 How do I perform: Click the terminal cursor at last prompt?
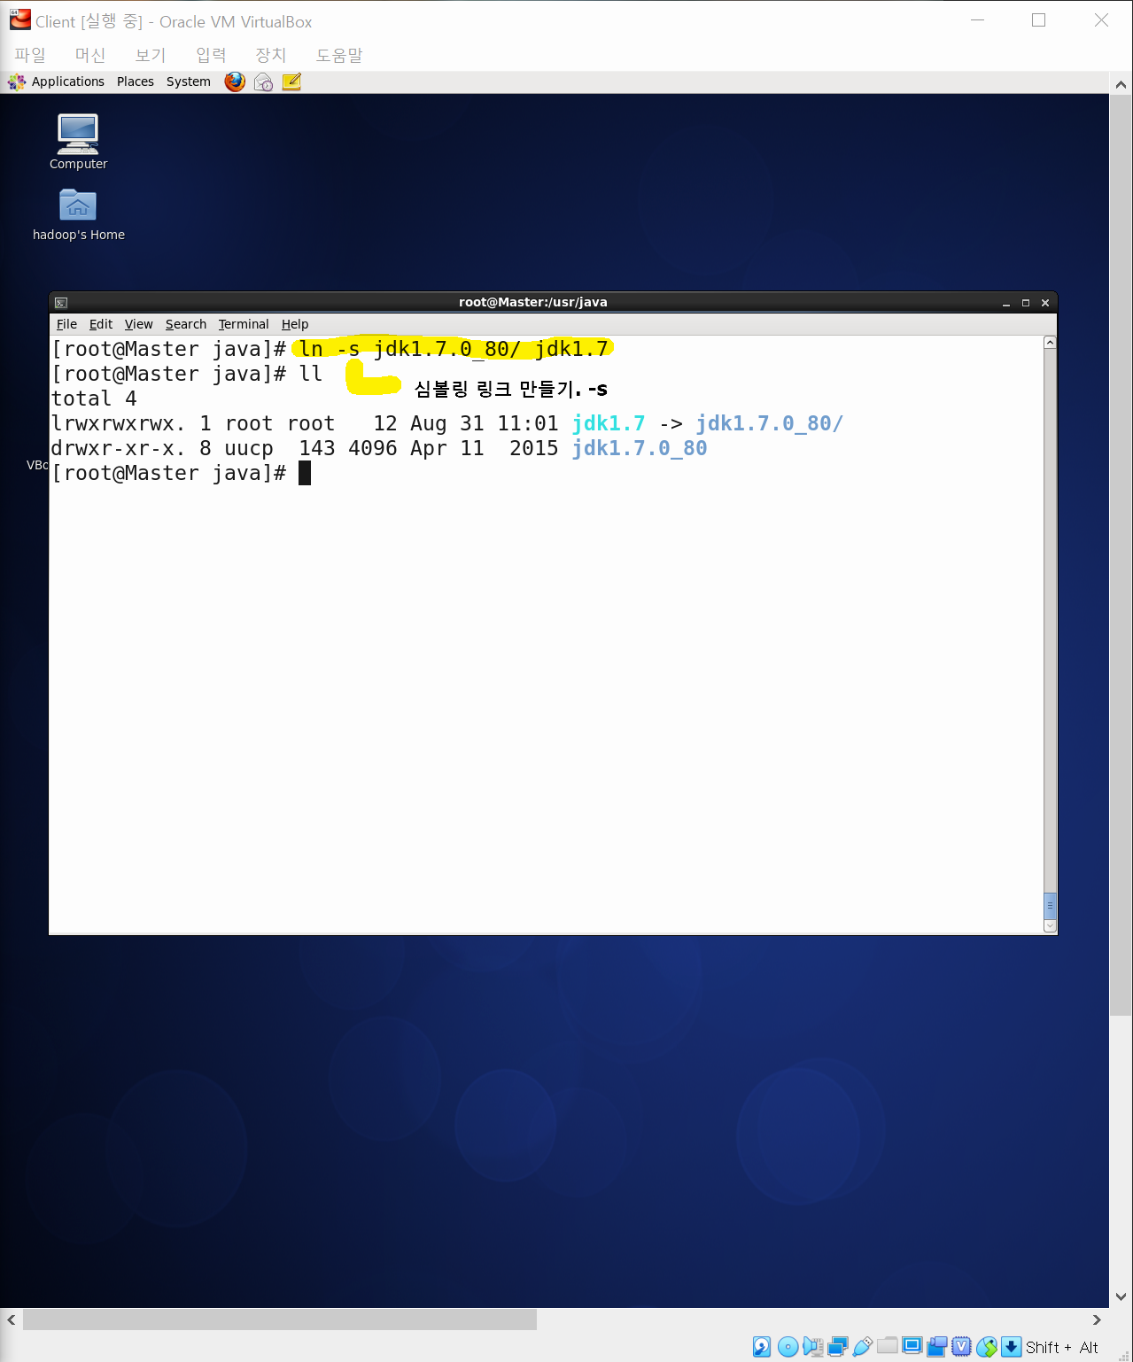coord(305,473)
